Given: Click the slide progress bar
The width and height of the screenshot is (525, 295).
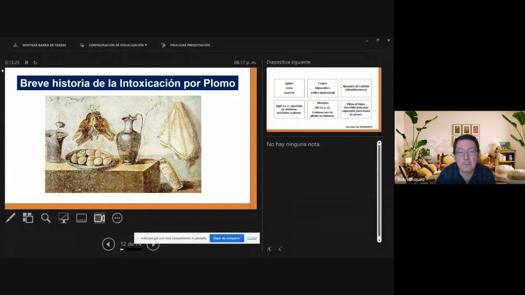Looking at the screenshot, I should [131, 249].
